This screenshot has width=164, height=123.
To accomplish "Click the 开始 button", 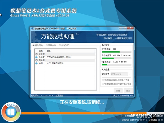I will [x=118, y=90].
